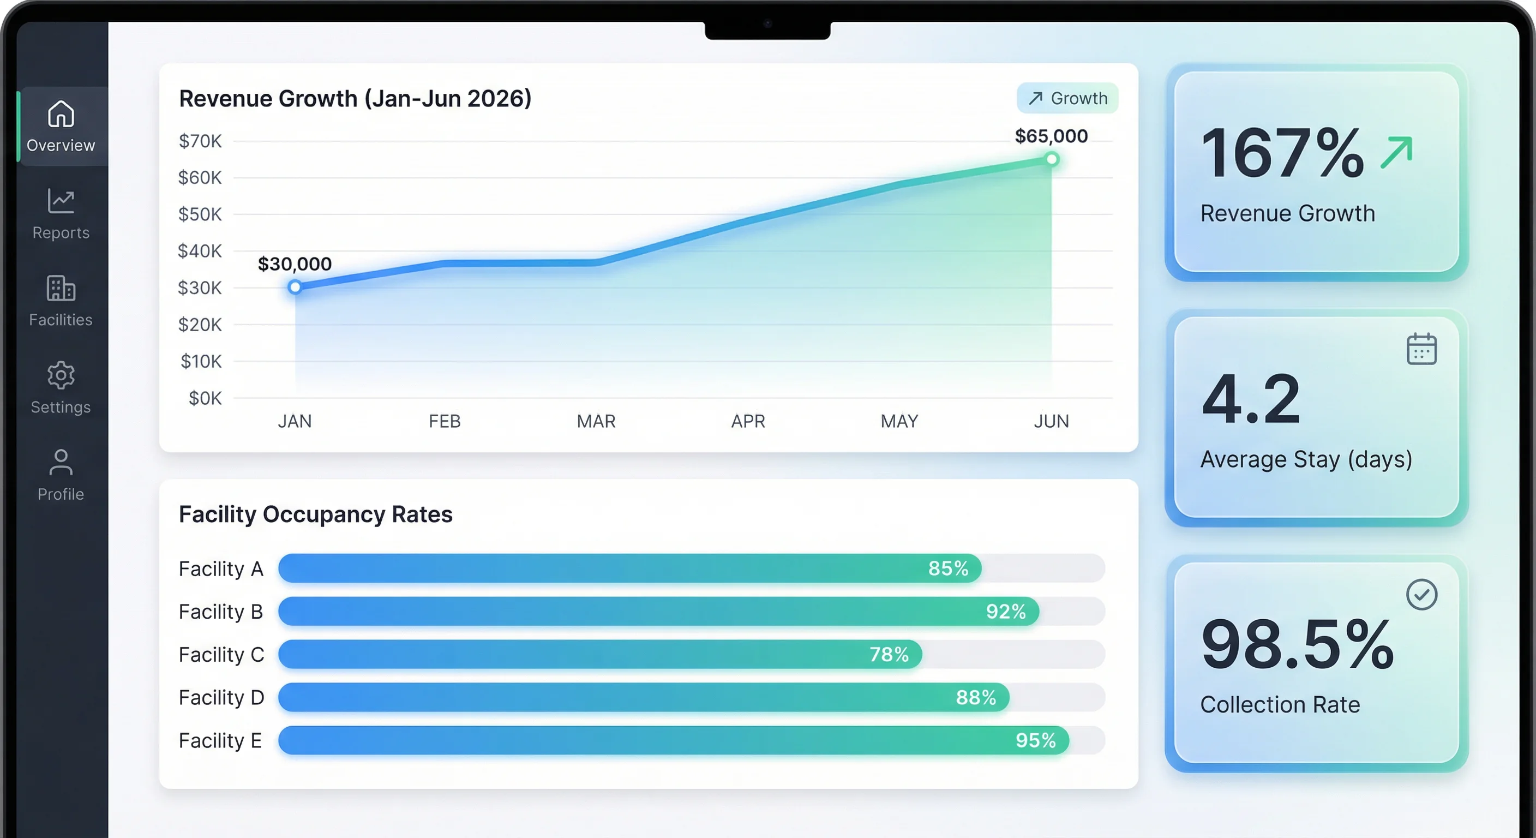
Task: Click the calendar icon on Average Stay card
Action: click(x=1421, y=349)
